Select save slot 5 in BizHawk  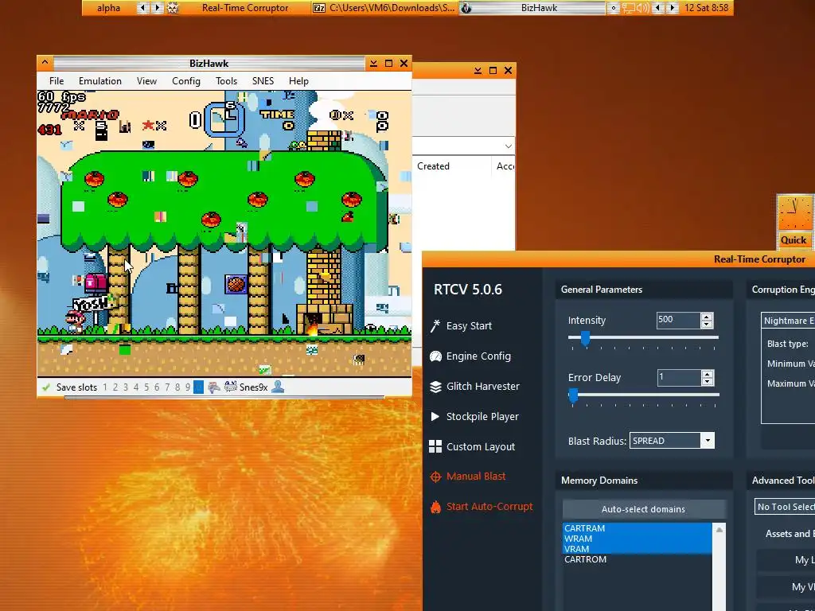click(146, 387)
